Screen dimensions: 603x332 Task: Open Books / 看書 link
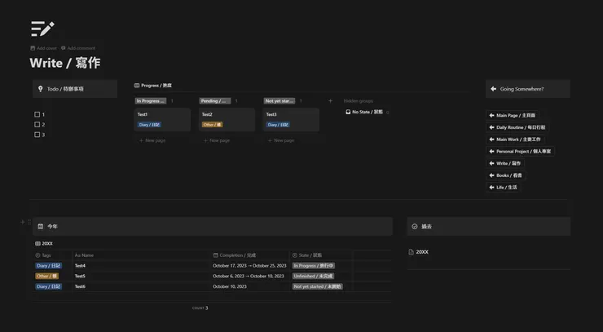point(506,175)
